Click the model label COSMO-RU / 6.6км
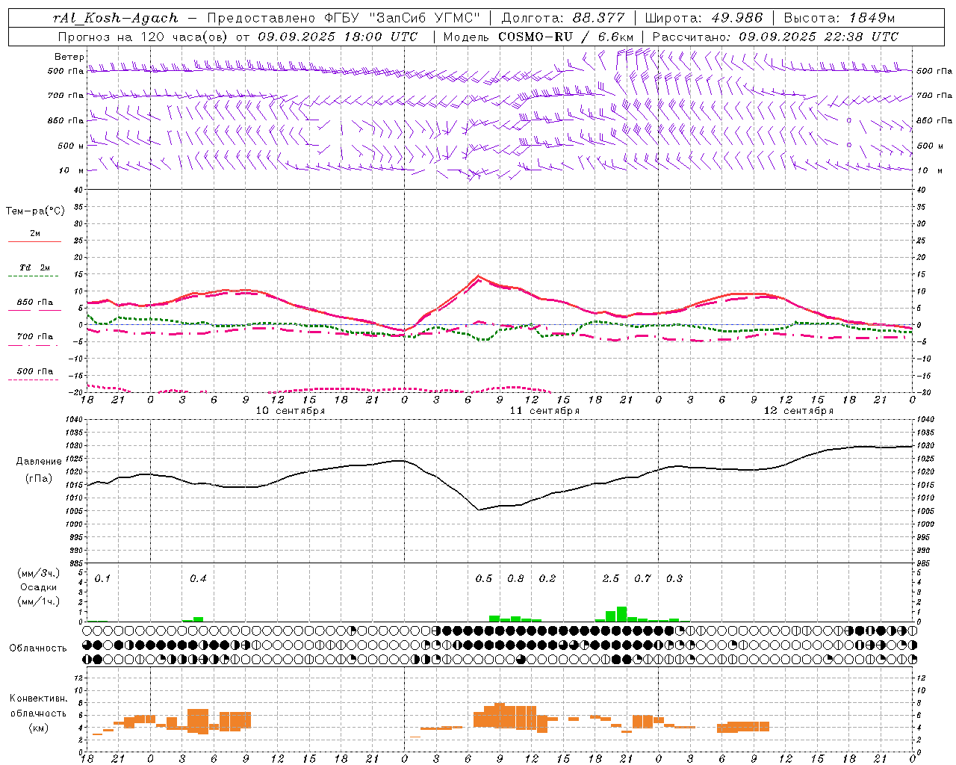 pyautogui.click(x=566, y=37)
